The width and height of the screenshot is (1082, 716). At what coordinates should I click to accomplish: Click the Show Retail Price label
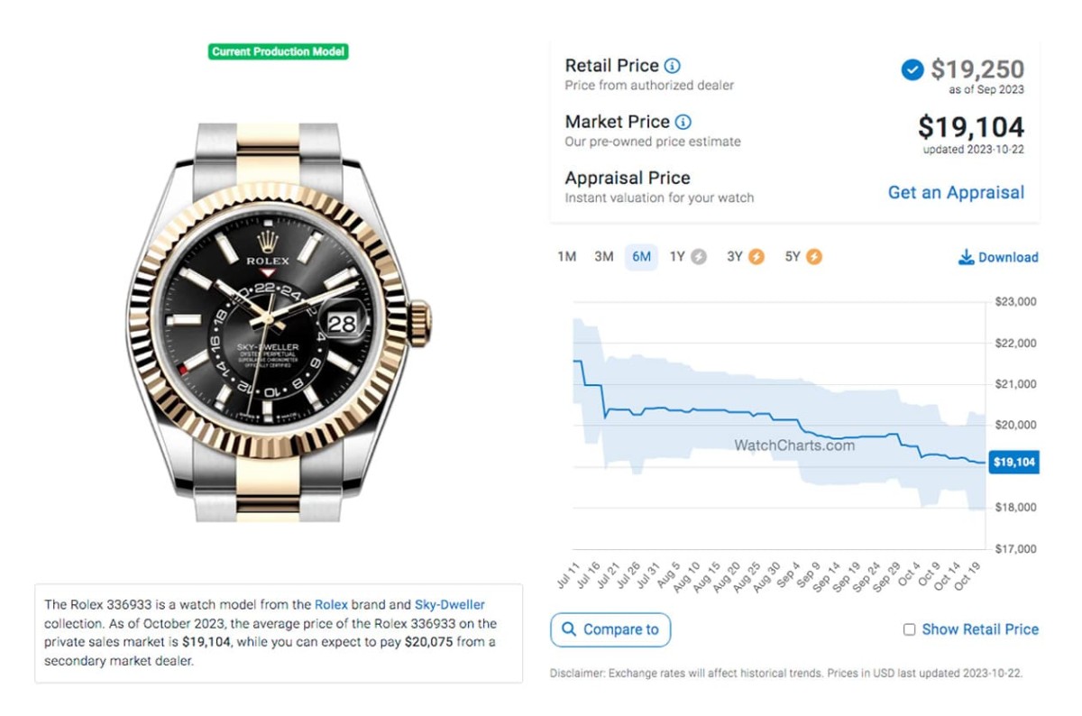click(980, 629)
